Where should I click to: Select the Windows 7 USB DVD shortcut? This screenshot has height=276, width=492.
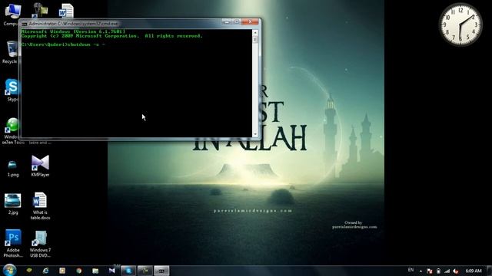[40, 244]
